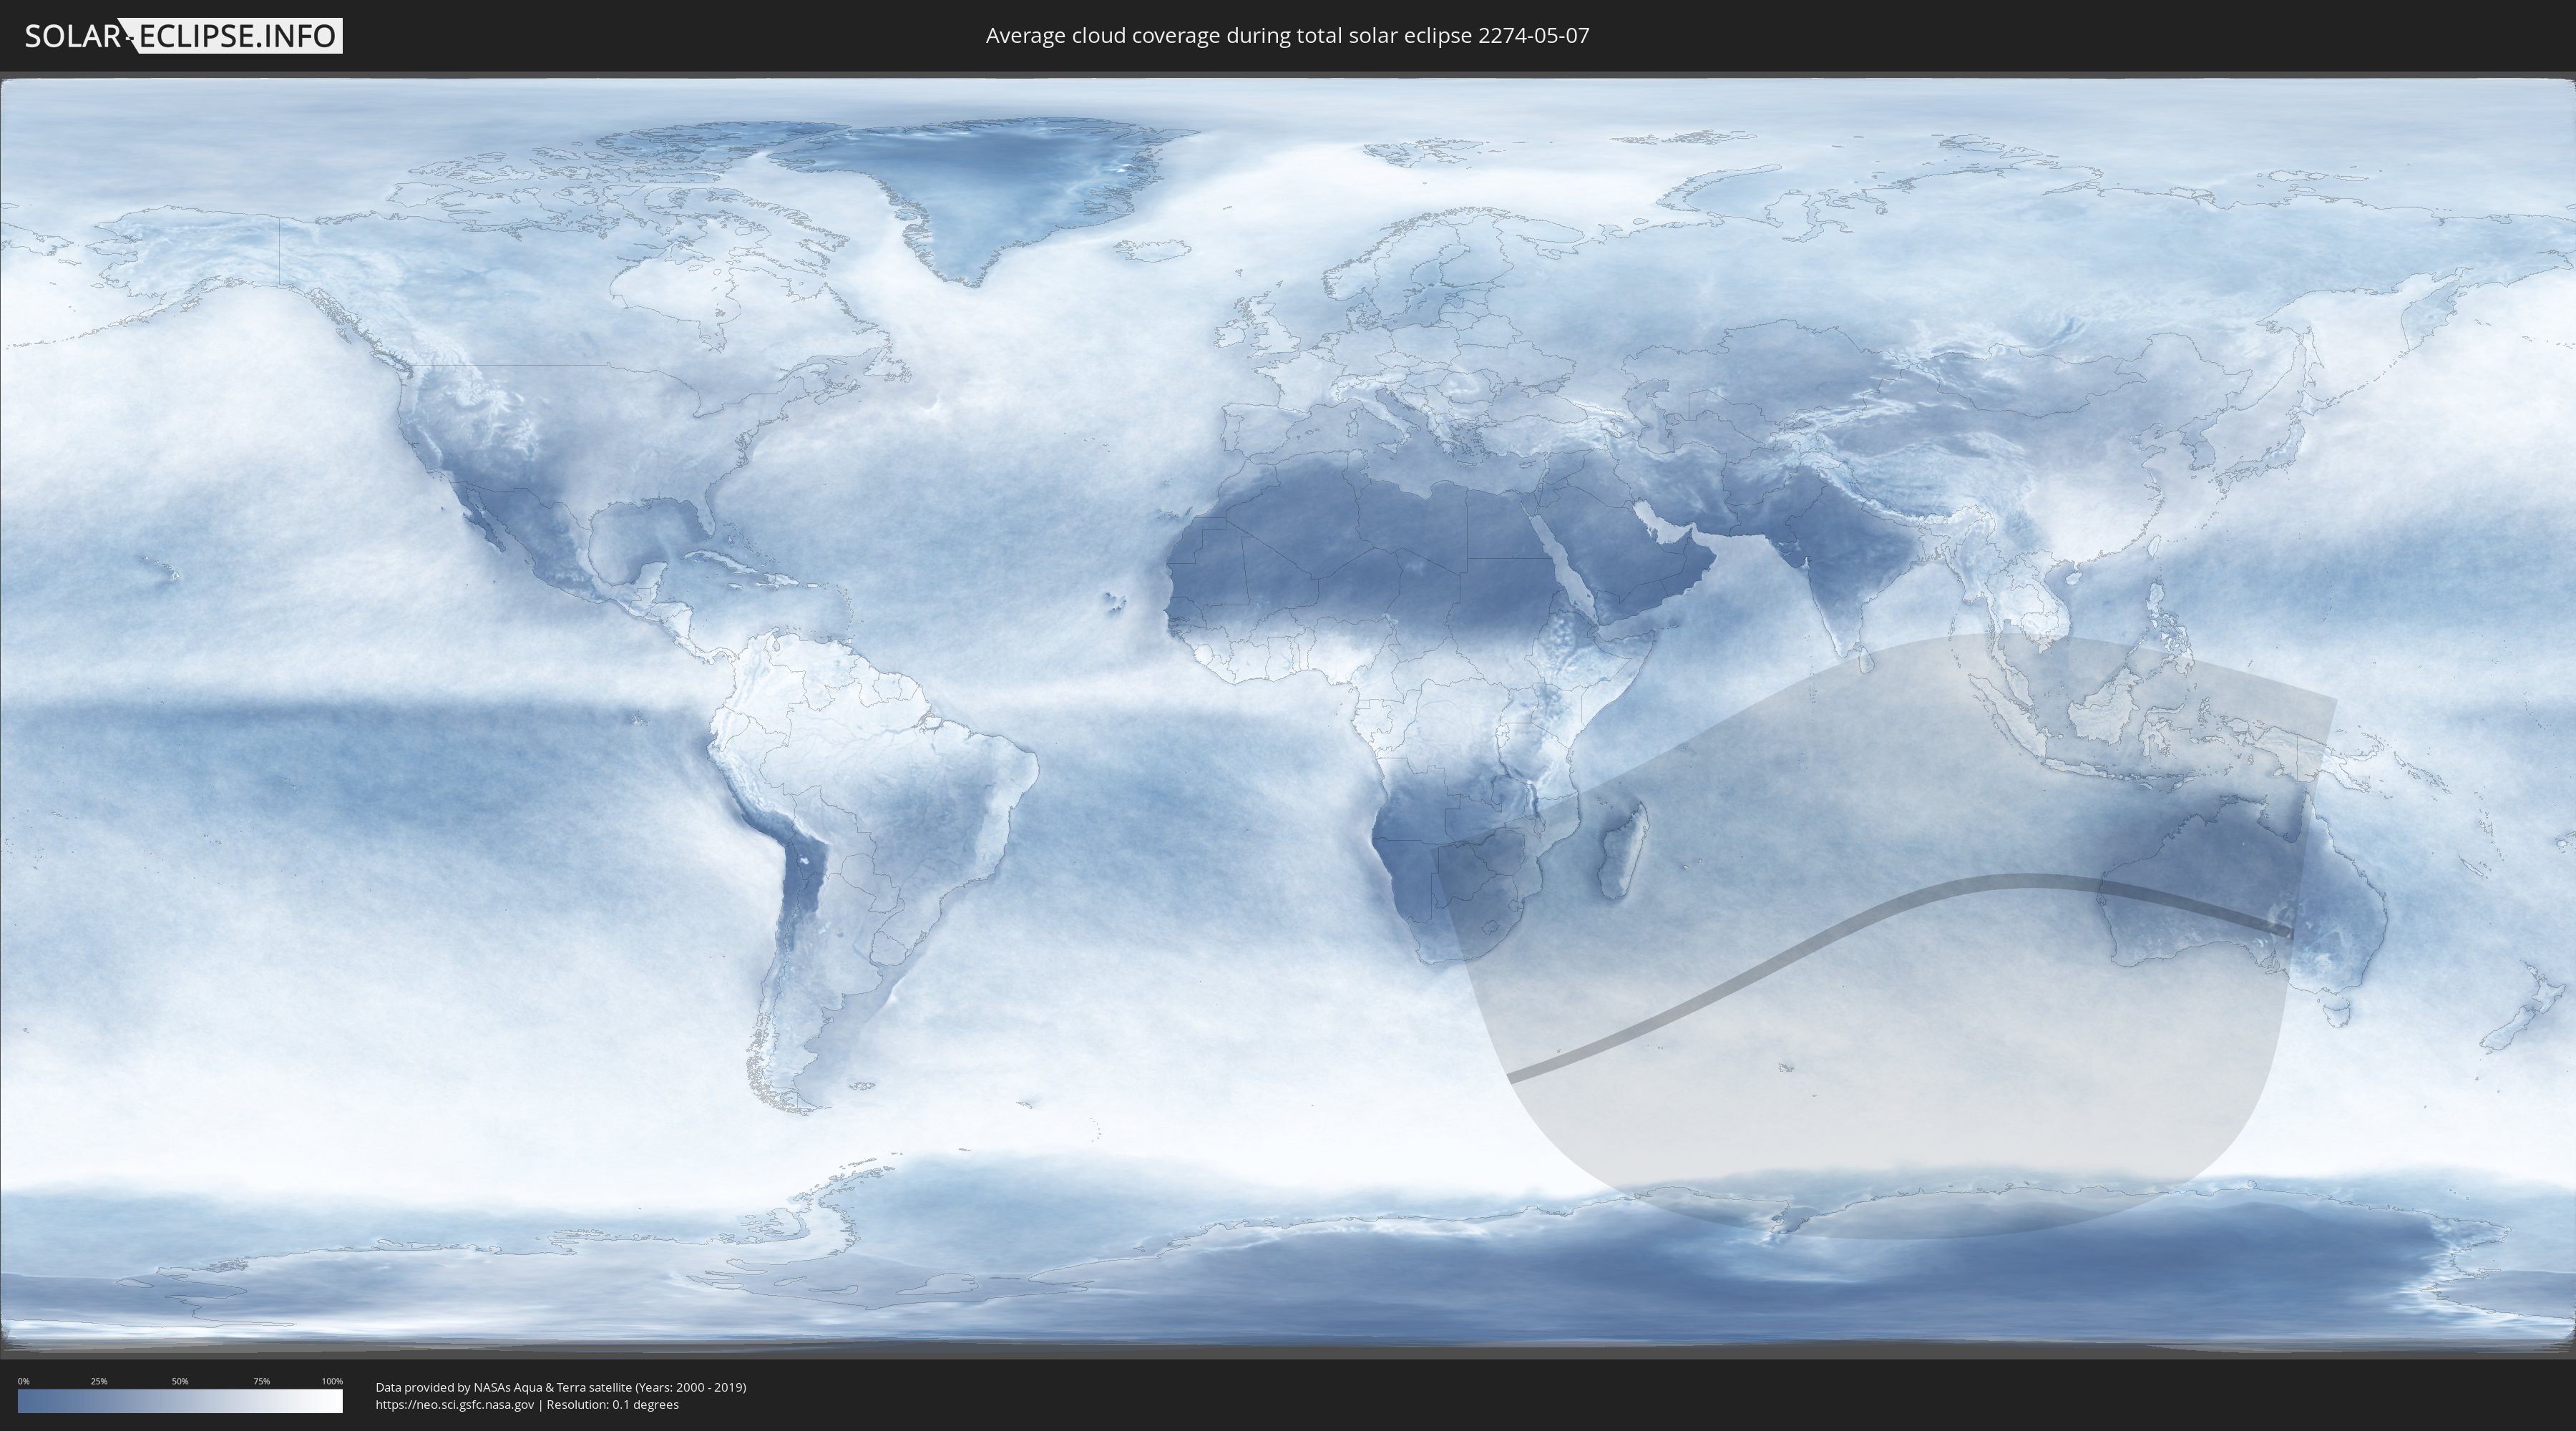The width and height of the screenshot is (2576, 1431).
Task: Click the '0%' legend label
Action: [x=23, y=1381]
